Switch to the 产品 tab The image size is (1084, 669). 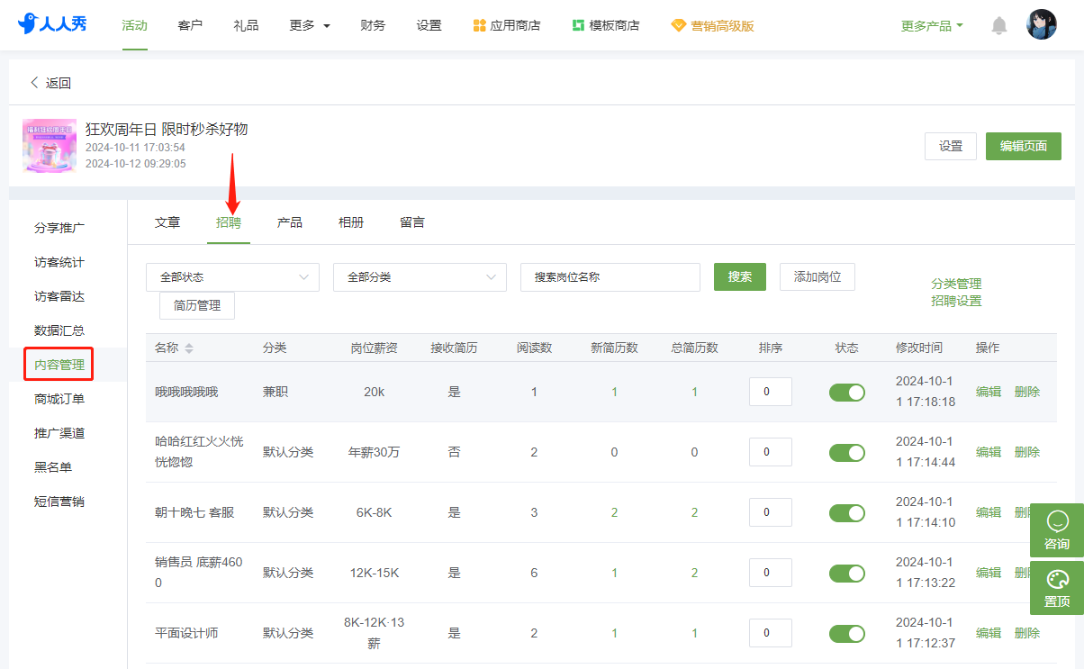(x=290, y=222)
